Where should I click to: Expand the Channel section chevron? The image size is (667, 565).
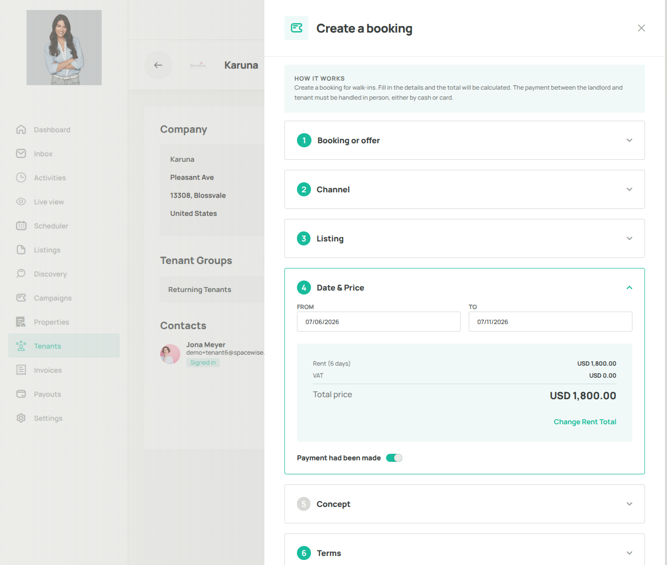(x=629, y=189)
